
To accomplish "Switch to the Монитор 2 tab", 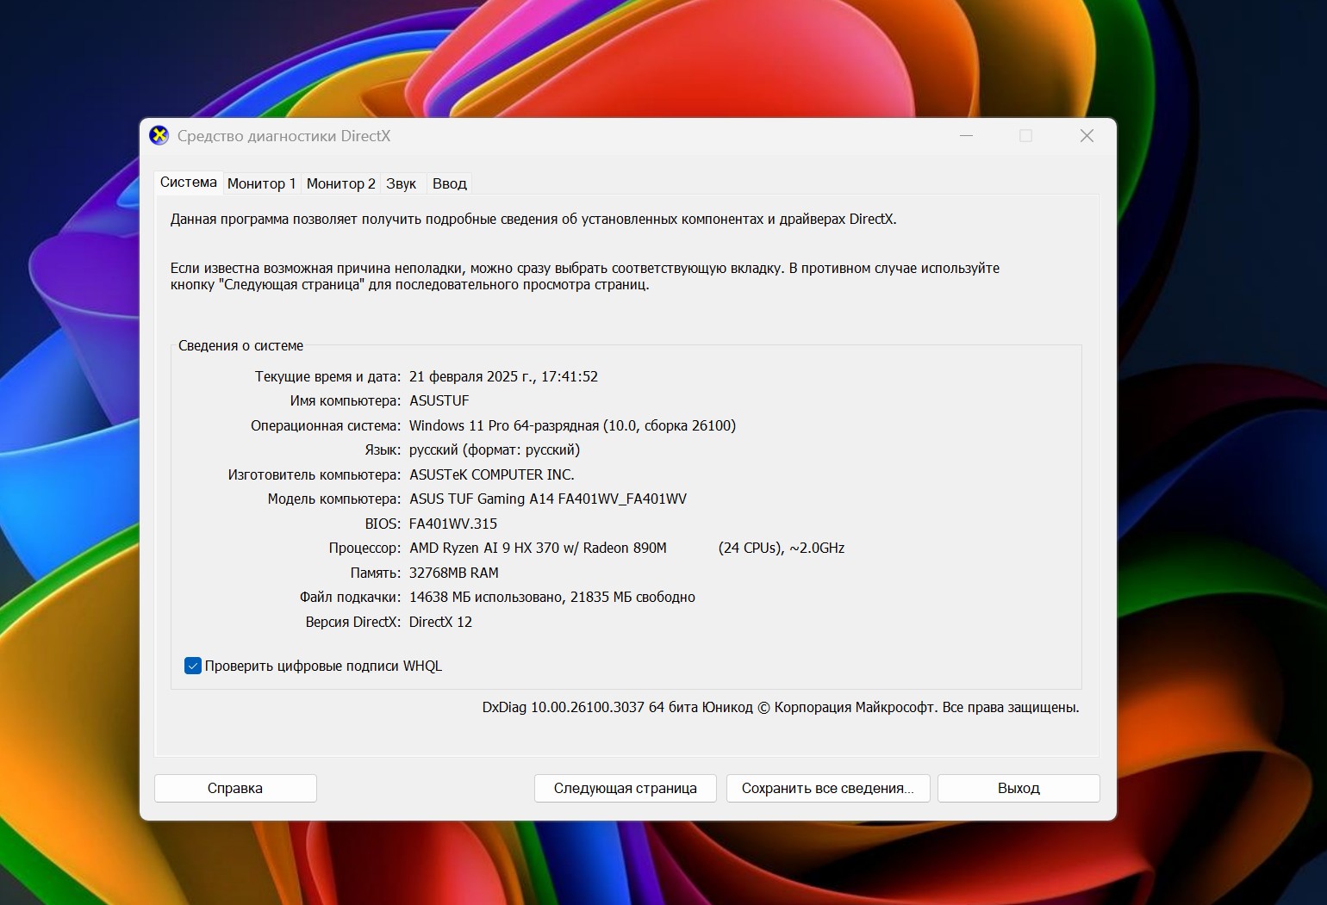I will click(x=341, y=183).
